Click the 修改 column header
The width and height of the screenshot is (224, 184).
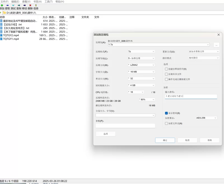click(x=52, y=17)
